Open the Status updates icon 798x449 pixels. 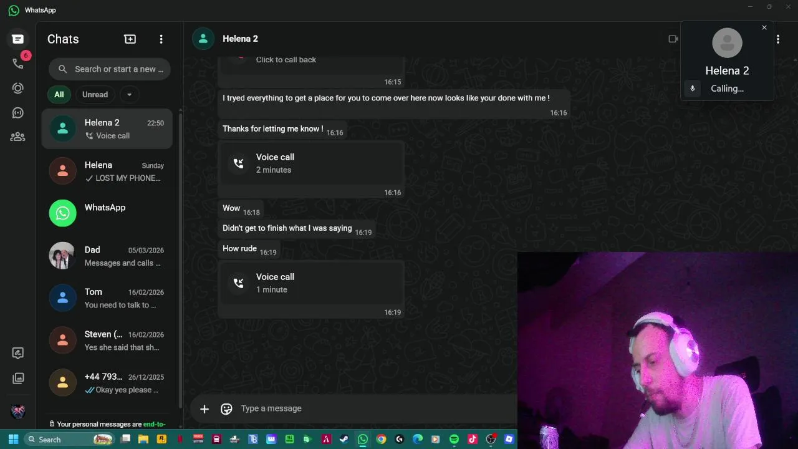click(18, 88)
